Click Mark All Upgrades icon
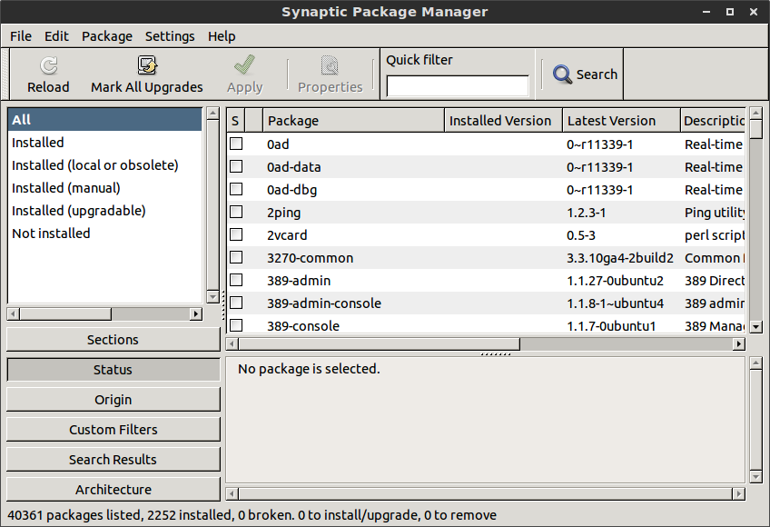Image resolution: width=770 pixels, height=527 pixels. click(147, 65)
